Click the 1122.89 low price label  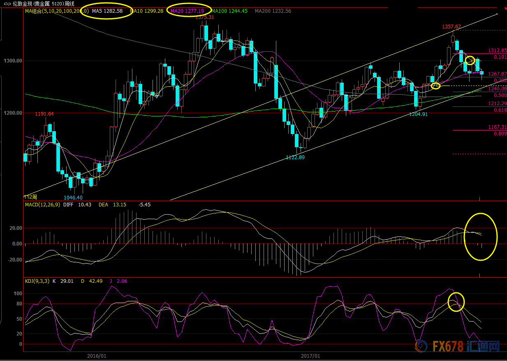[x=295, y=157]
